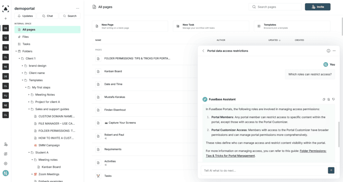Open CUSTOM DOMAIN NAME page in tree
Screen dimensions: 343x182
coord(56,116)
